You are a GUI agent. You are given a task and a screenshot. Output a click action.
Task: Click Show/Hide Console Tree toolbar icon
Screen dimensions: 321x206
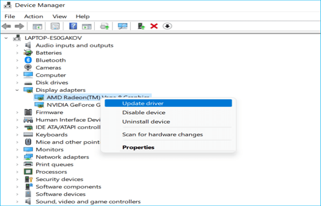point(37,27)
